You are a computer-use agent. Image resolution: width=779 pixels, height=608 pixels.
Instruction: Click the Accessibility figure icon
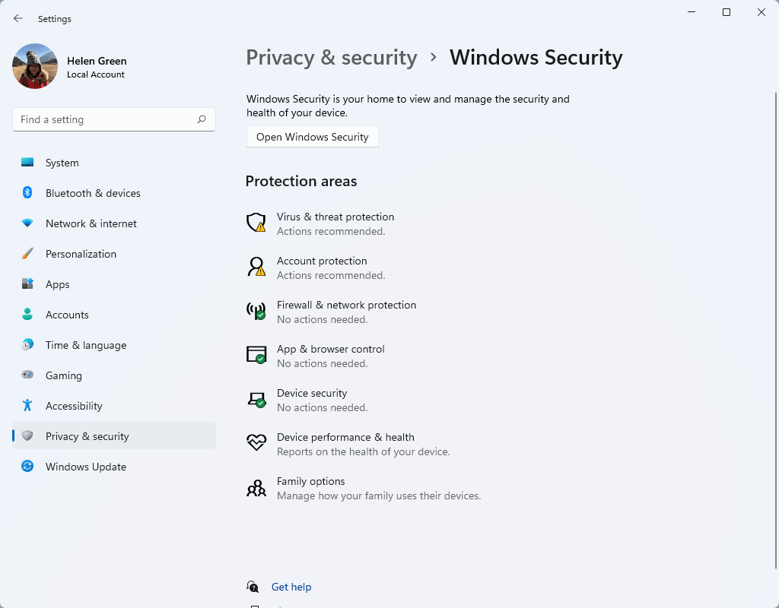(x=27, y=406)
